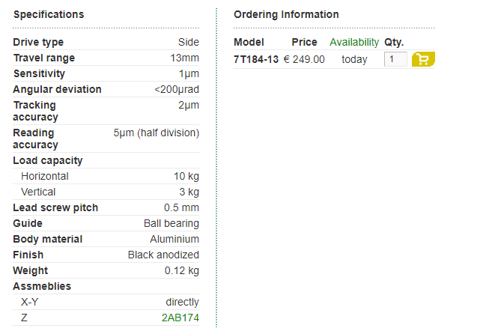The image size is (492, 331).
Task: Click the Drive type row label
Action: pyautogui.click(x=38, y=42)
